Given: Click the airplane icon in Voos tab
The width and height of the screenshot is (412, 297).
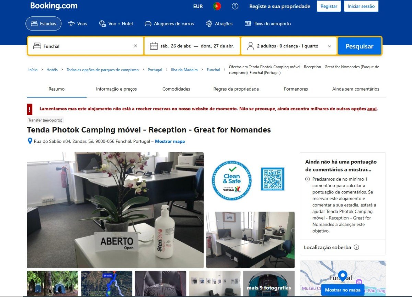Looking at the screenshot, I should 71,24.
